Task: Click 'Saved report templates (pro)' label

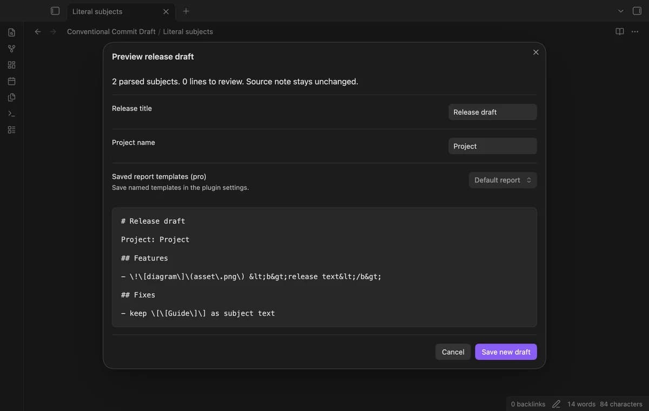Action: click(x=159, y=176)
